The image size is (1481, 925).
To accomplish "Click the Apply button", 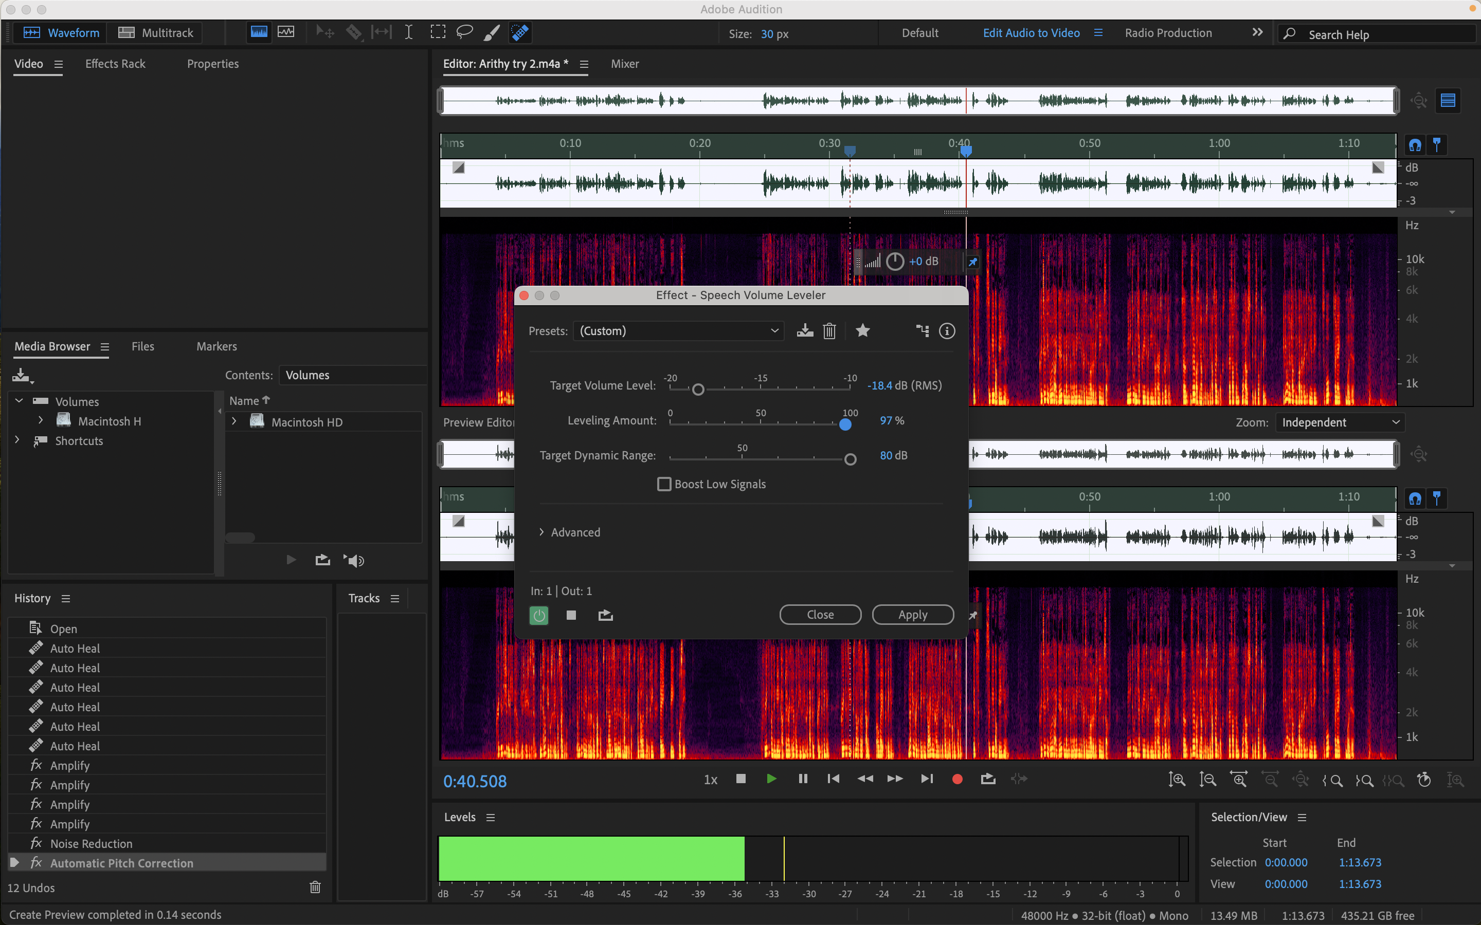I will point(912,614).
